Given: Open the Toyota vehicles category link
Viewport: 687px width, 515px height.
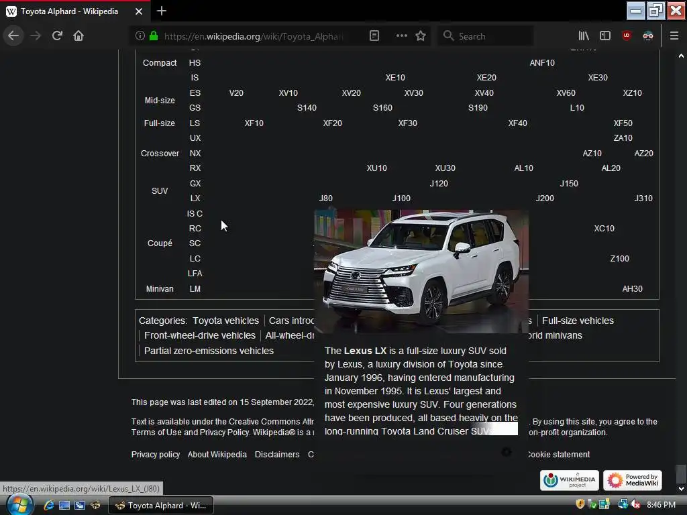Looking at the screenshot, I should click(225, 321).
